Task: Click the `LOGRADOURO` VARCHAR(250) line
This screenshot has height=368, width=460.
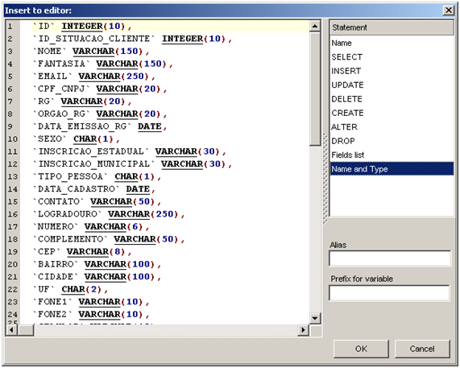Action: (109, 214)
